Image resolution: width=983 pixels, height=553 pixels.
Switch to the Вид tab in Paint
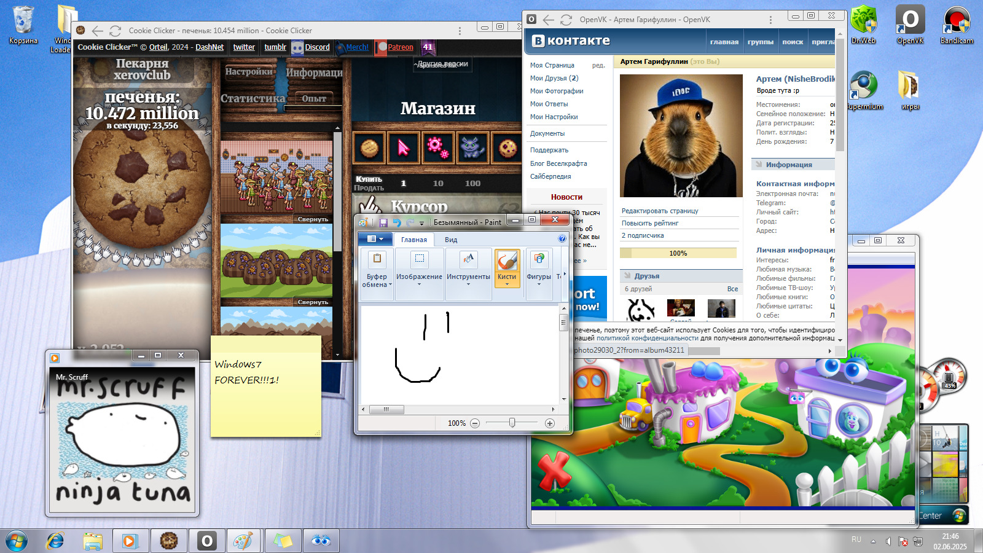click(x=451, y=240)
